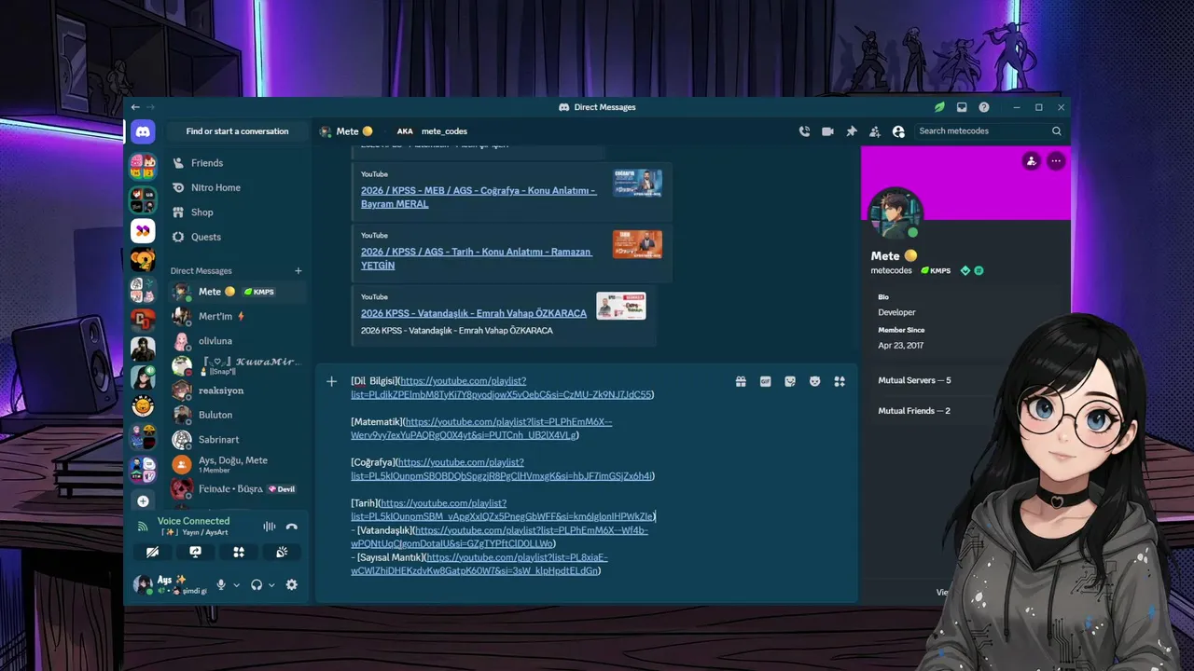Create a new DM with plus icon

(x=298, y=271)
